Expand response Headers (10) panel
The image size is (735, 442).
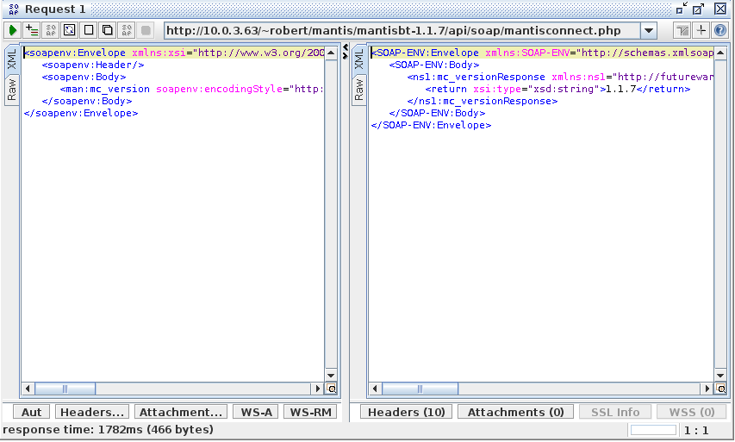(x=407, y=413)
